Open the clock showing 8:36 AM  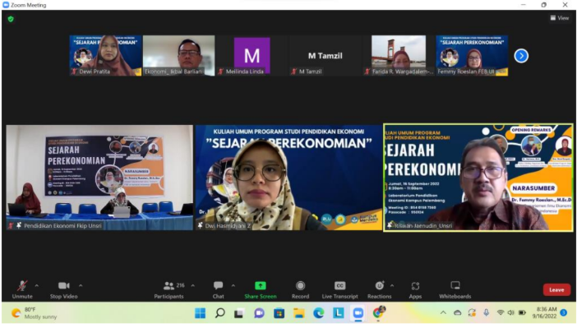[x=544, y=313]
